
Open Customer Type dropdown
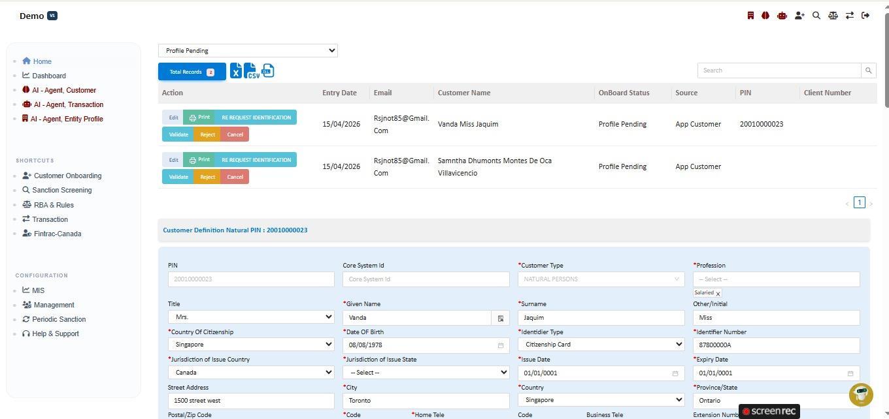601,279
